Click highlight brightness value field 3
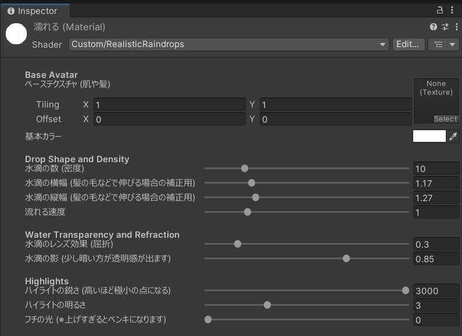462x336 pixels. click(436, 305)
